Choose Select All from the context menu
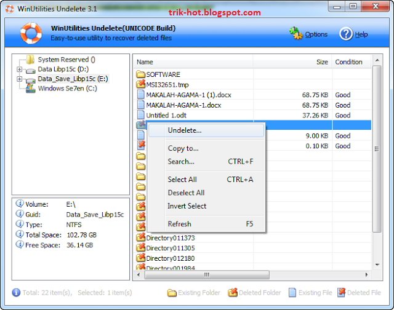 click(x=206, y=180)
